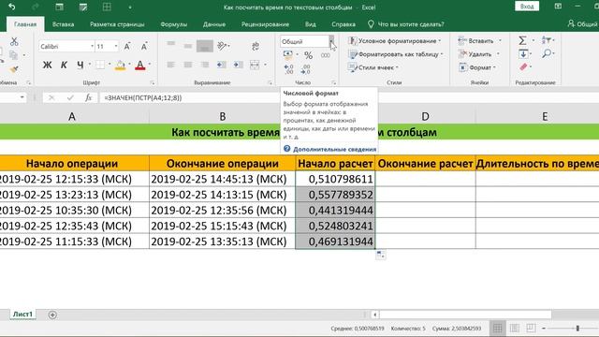599x337 pixels.
Task: Open number format Общий dropdown arrow
Action: (331, 41)
